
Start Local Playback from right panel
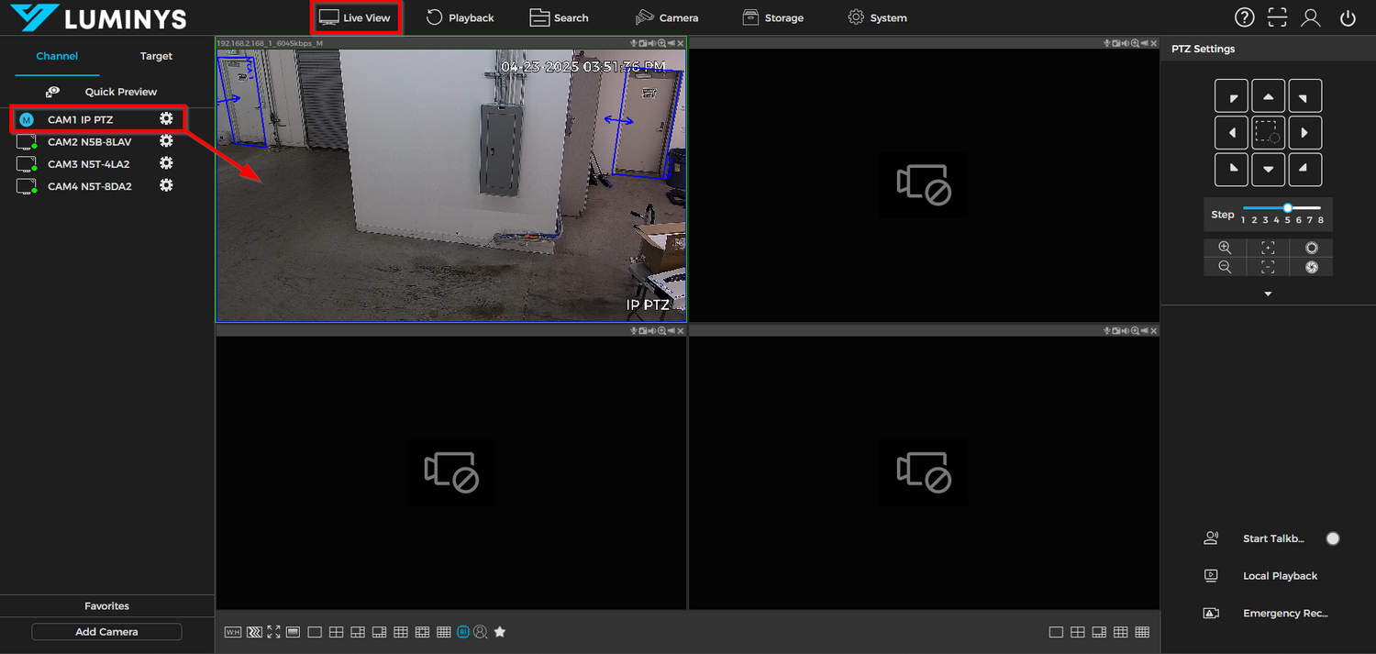pos(1280,575)
